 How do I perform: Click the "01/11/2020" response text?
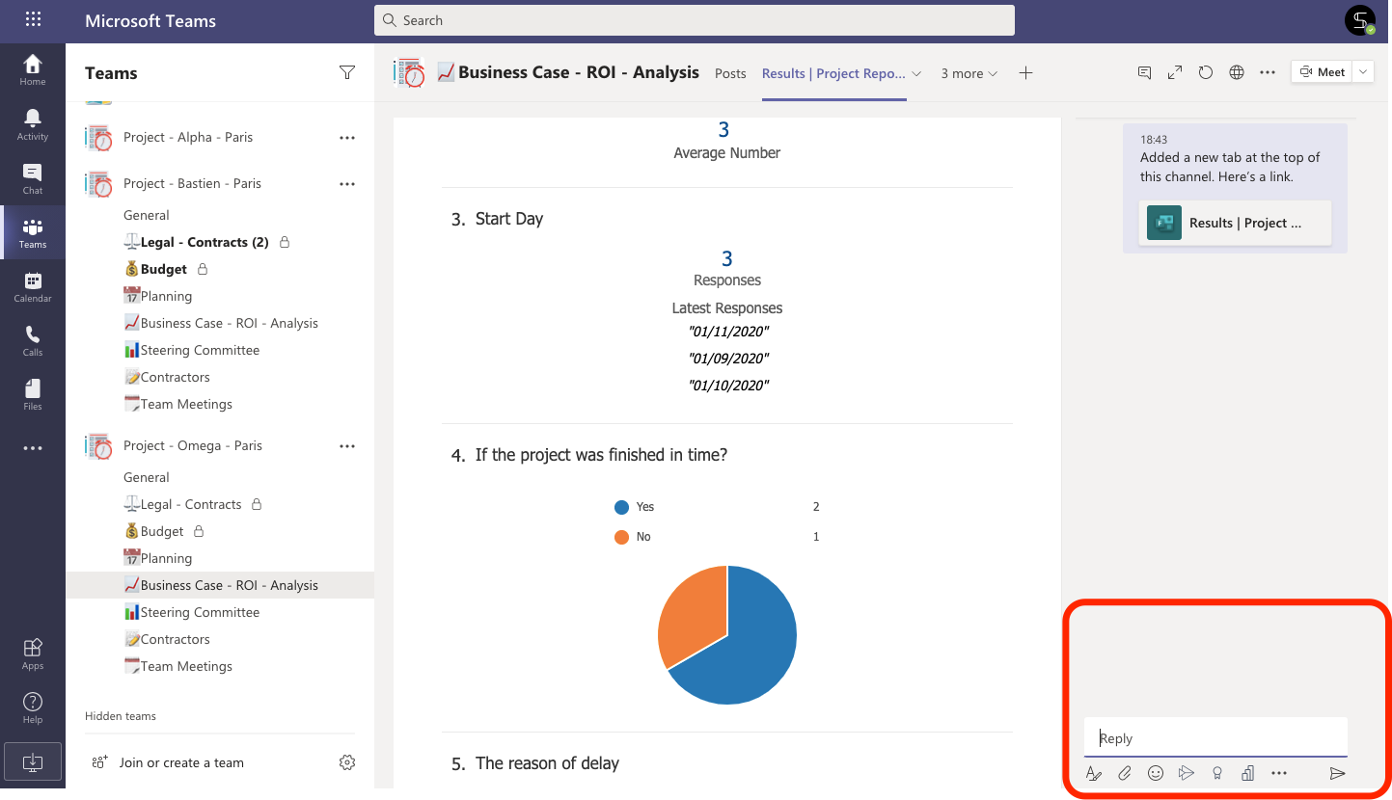[728, 332]
